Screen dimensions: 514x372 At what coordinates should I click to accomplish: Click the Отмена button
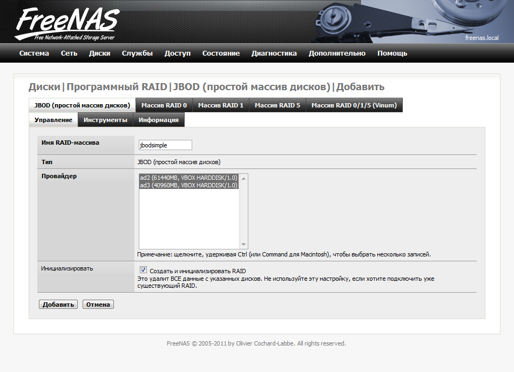tap(98, 305)
